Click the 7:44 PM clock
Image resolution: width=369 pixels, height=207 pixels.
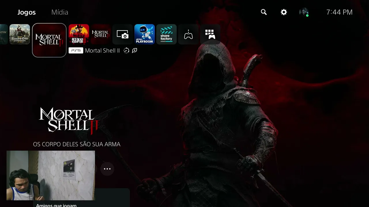point(339,12)
